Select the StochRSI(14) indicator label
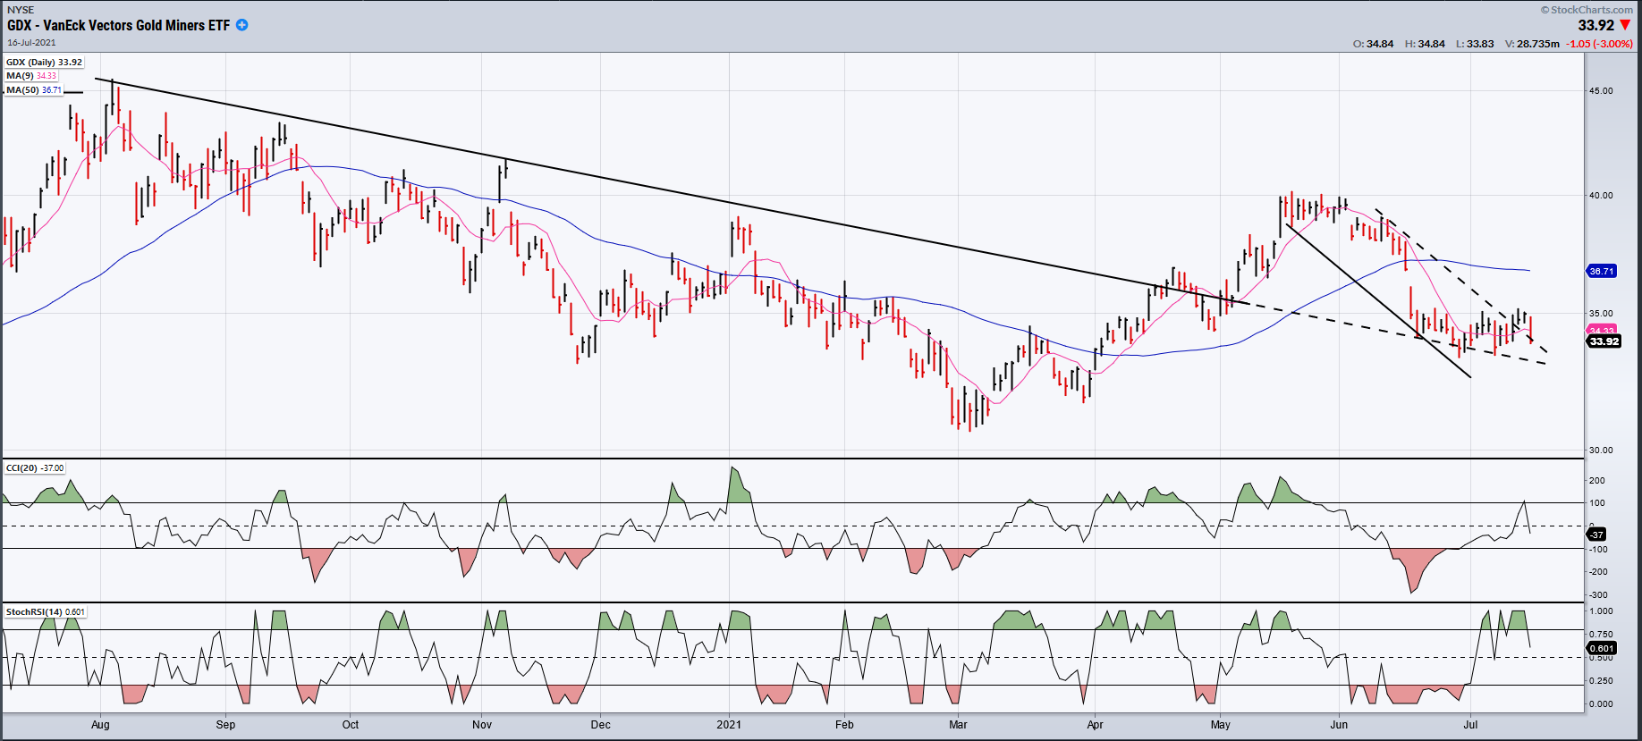This screenshot has height=741, width=1642. 46,612
